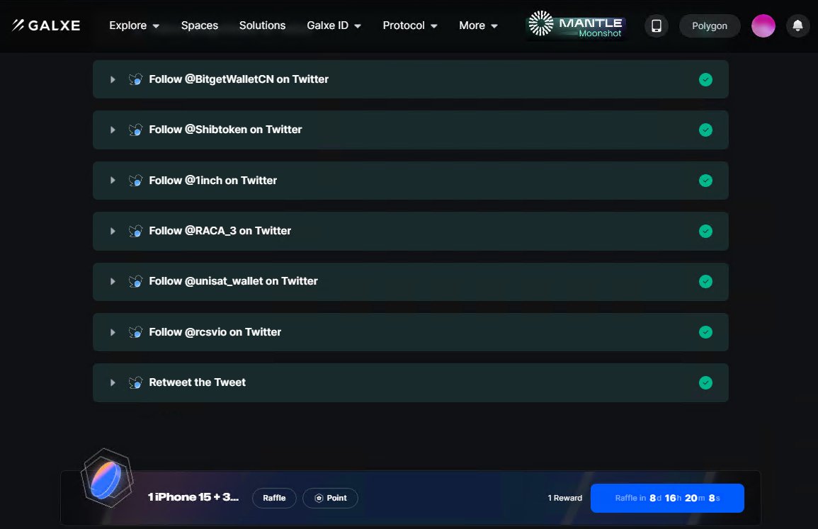
Task: Click Twitter icon beside @Shibtoken task
Action: pos(136,130)
